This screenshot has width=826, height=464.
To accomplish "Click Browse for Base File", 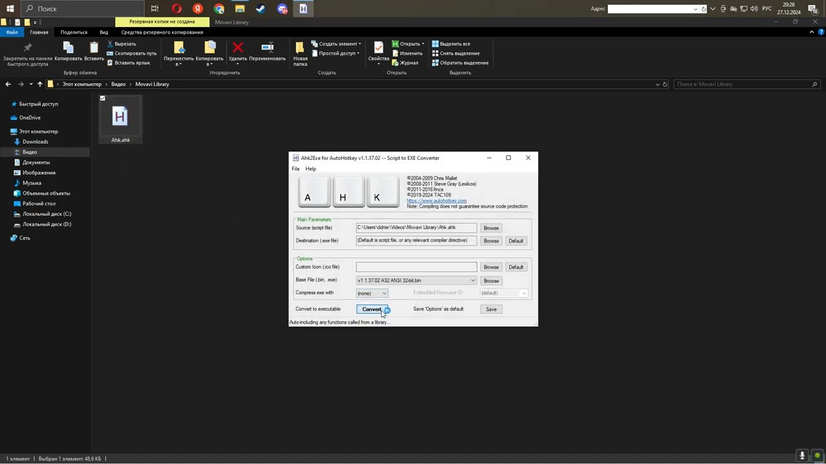I will tap(491, 281).
